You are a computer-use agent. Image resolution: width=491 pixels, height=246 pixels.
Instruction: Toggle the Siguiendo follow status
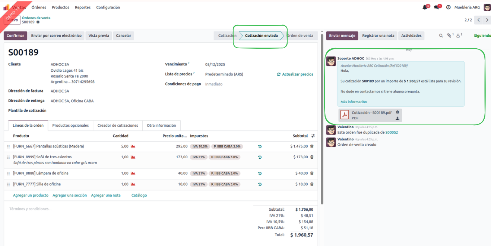pos(482,36)
